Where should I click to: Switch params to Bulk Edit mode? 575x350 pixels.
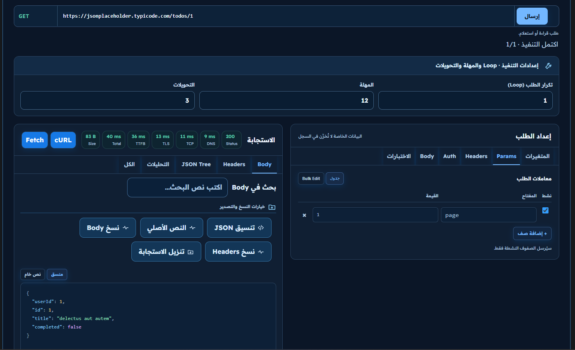tap(311, 178)
